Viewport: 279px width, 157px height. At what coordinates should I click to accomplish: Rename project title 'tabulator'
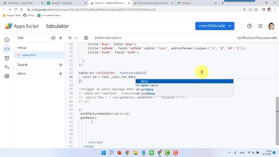(57, 26)
